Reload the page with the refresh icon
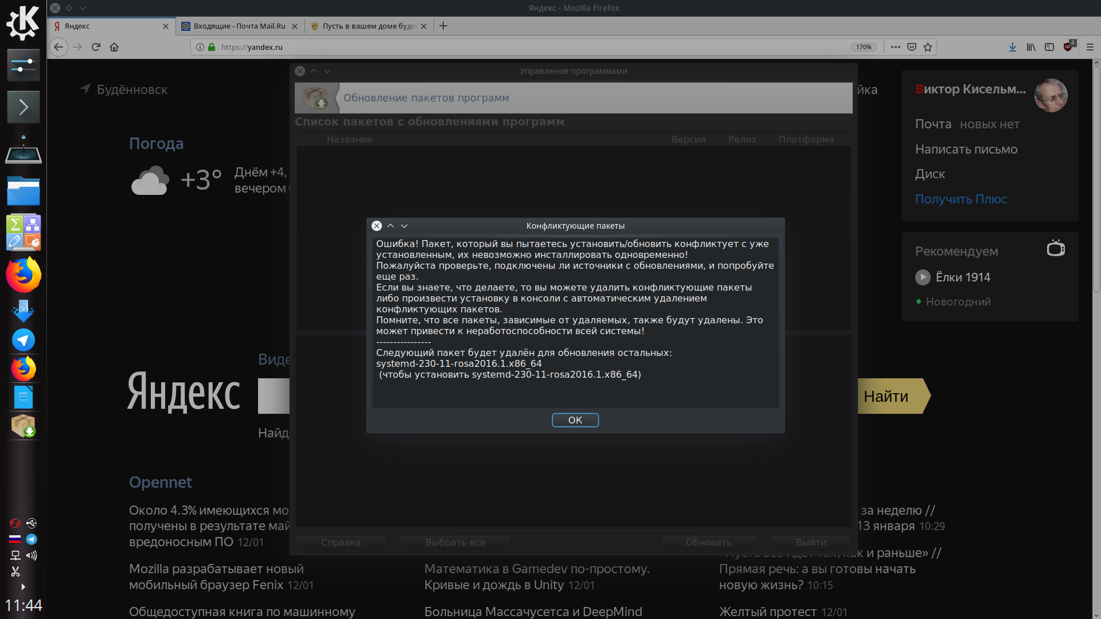The image size is (1101, 619). [96, 47]
